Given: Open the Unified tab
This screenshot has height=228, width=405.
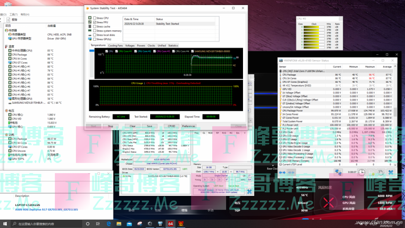Looking at the screenshot, I should tap(162, 46).
